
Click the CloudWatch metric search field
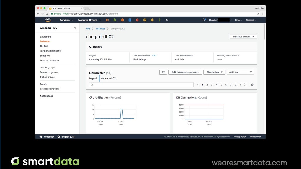tap(141, 85)
